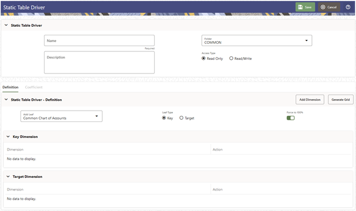356x211 pixels.
Task: Click Action column header in Target Dimension
Action: 217,189
